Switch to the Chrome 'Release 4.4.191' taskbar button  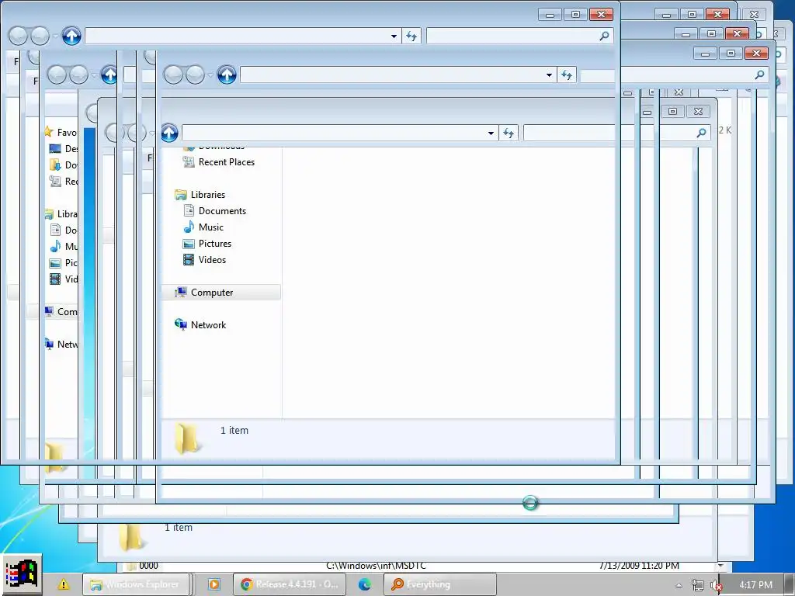click(x=290, y=584)
